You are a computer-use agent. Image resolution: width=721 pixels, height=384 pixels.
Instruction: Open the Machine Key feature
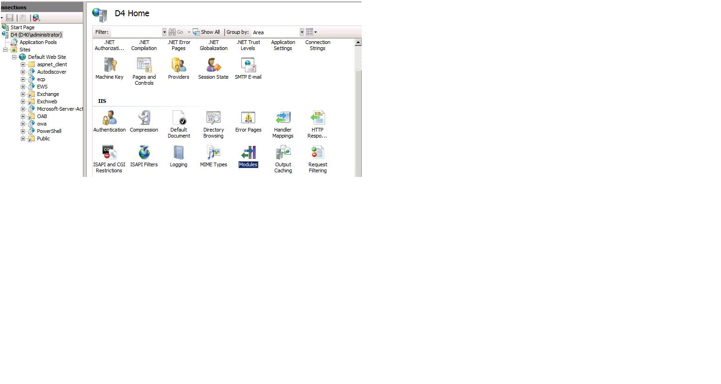click(109, 65)
